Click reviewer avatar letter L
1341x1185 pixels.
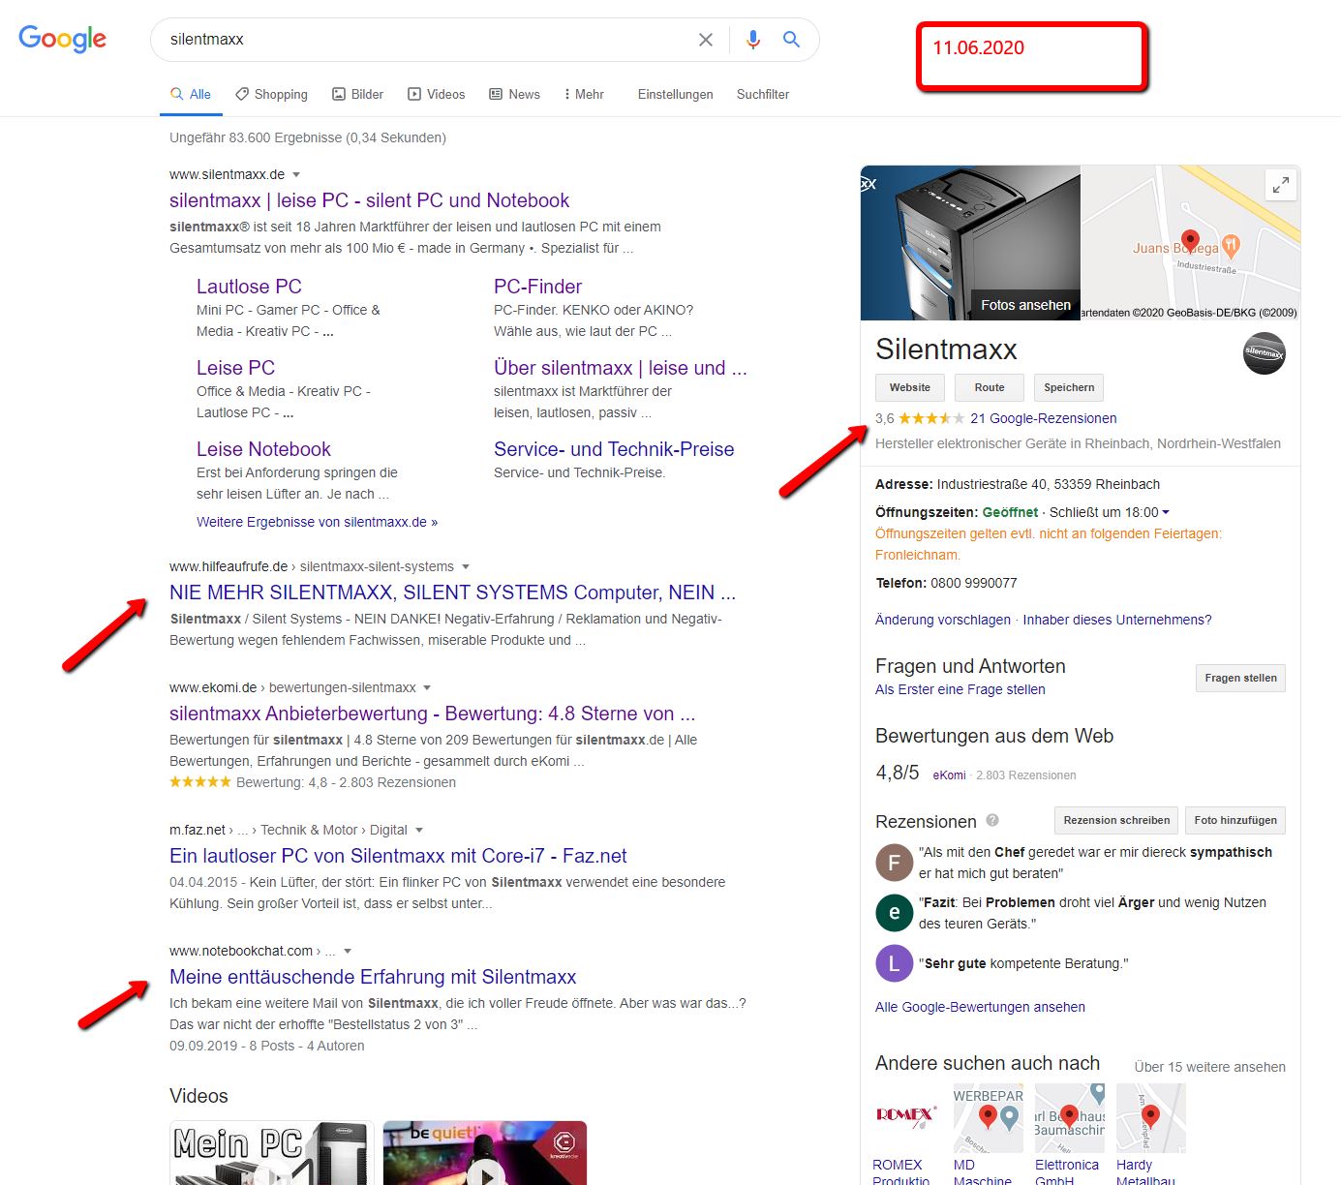pos(895,963)
